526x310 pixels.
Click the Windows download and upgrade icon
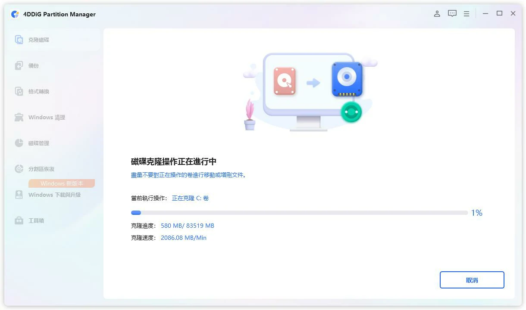19,195
